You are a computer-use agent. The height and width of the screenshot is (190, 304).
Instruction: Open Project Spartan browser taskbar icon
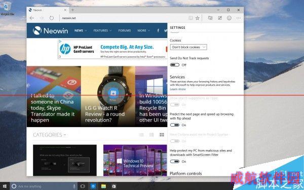point(93,186)
